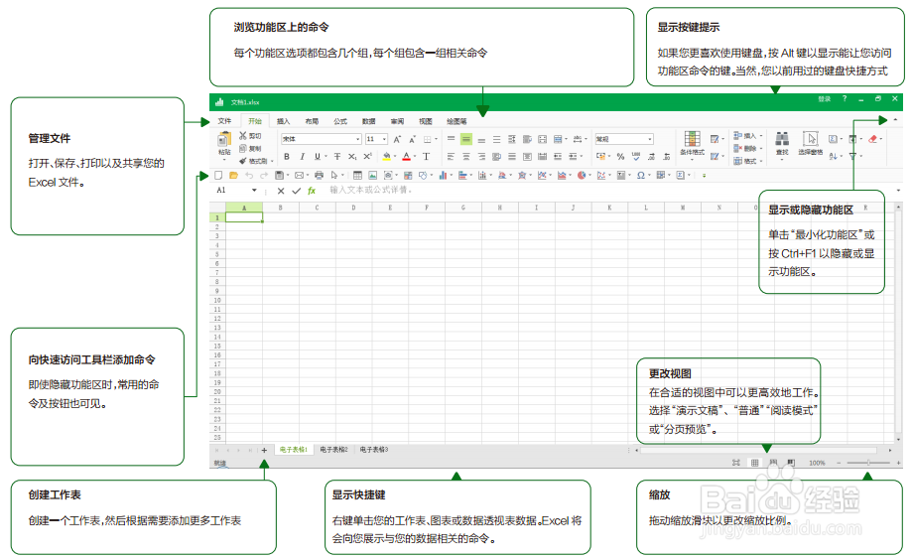The height and width of the screenshot is (560, 913).
Task: Click the Cut (剪切) scissors icon
Action: [243, 136]
